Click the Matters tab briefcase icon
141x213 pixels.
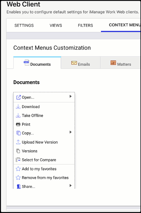coord(113,63)
